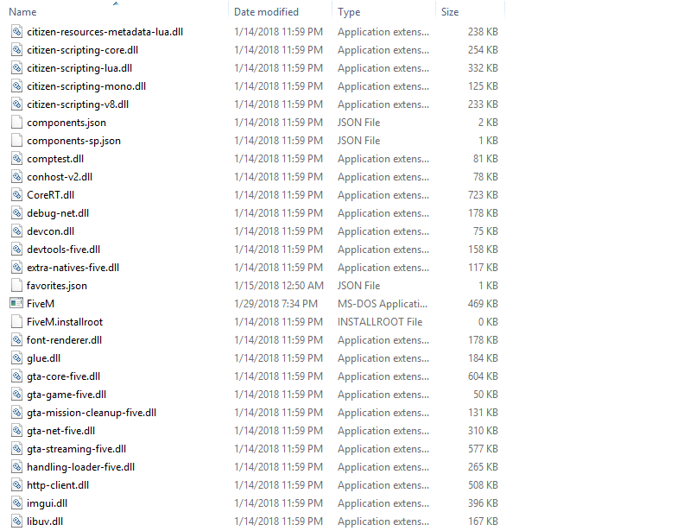Sort files by the Type column header

pyautogui.click(x=349, y=12)
